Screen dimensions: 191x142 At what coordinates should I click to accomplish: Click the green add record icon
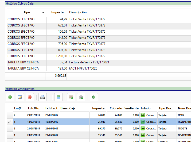(x=10, y=97)
